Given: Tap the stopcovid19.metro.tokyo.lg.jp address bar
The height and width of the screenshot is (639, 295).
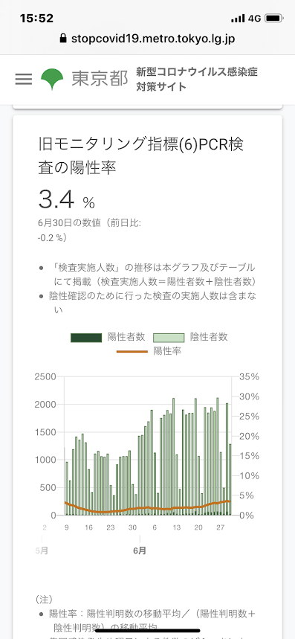Looking at the screenshot, I should (x=147, y=39).
